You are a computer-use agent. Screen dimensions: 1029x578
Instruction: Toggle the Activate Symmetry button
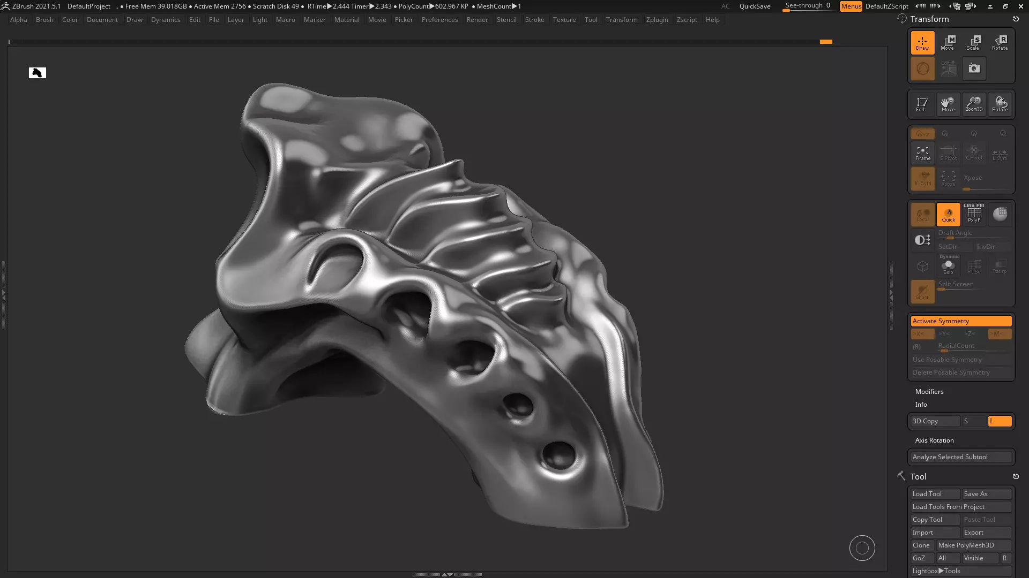(961, 321)
